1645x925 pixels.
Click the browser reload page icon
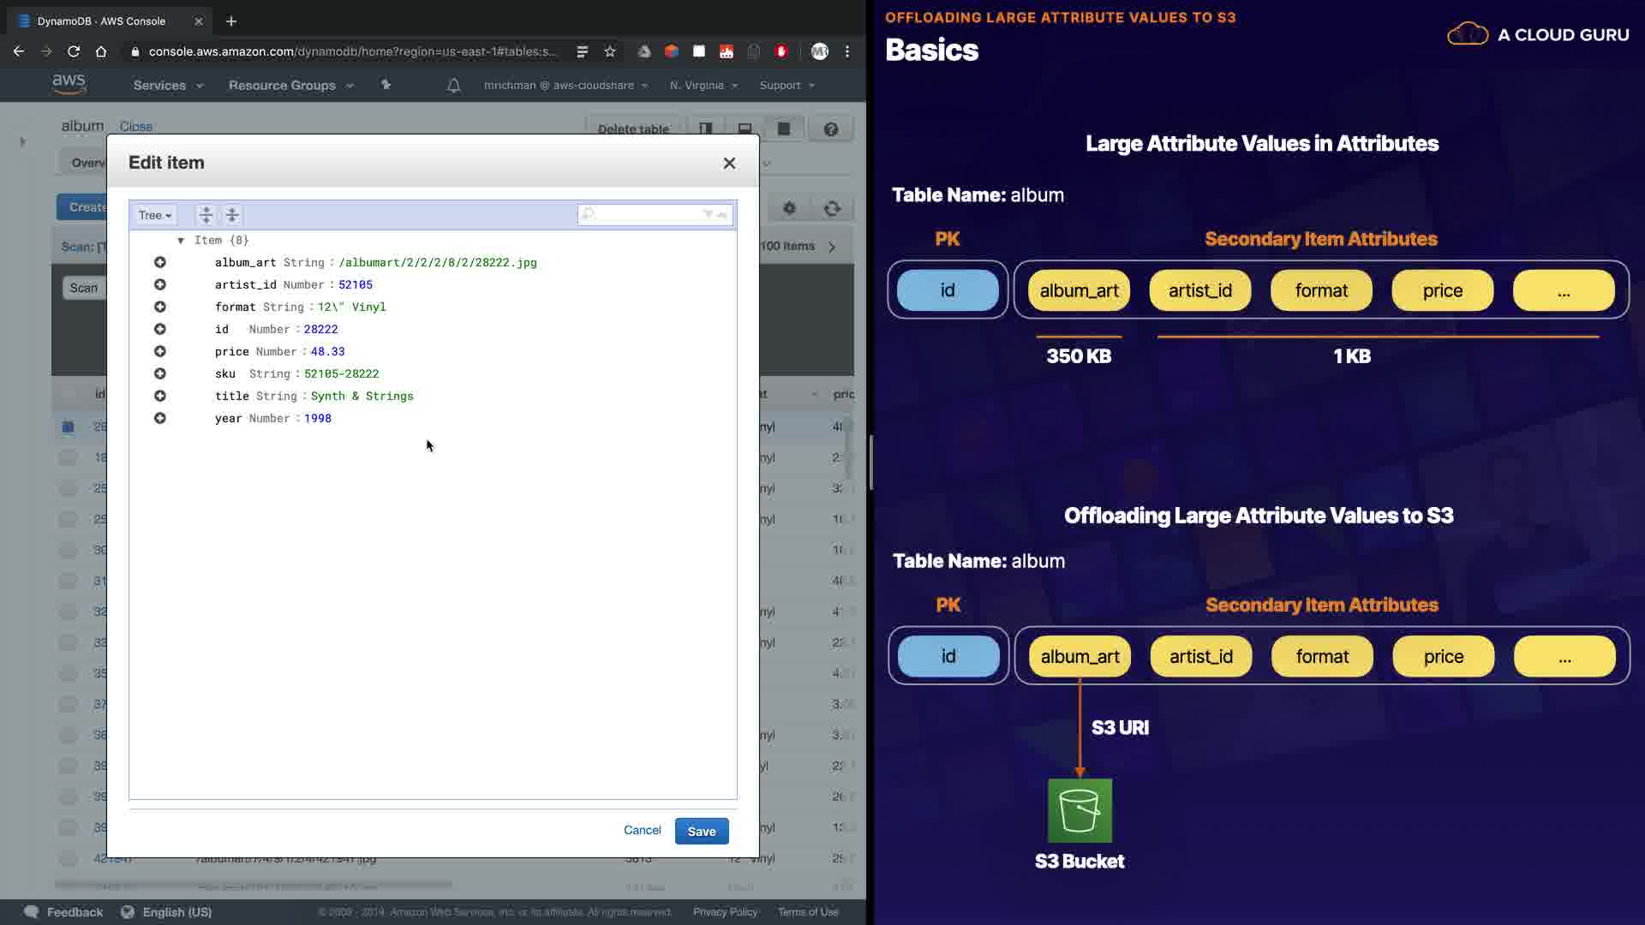click(x=74, y=51)
